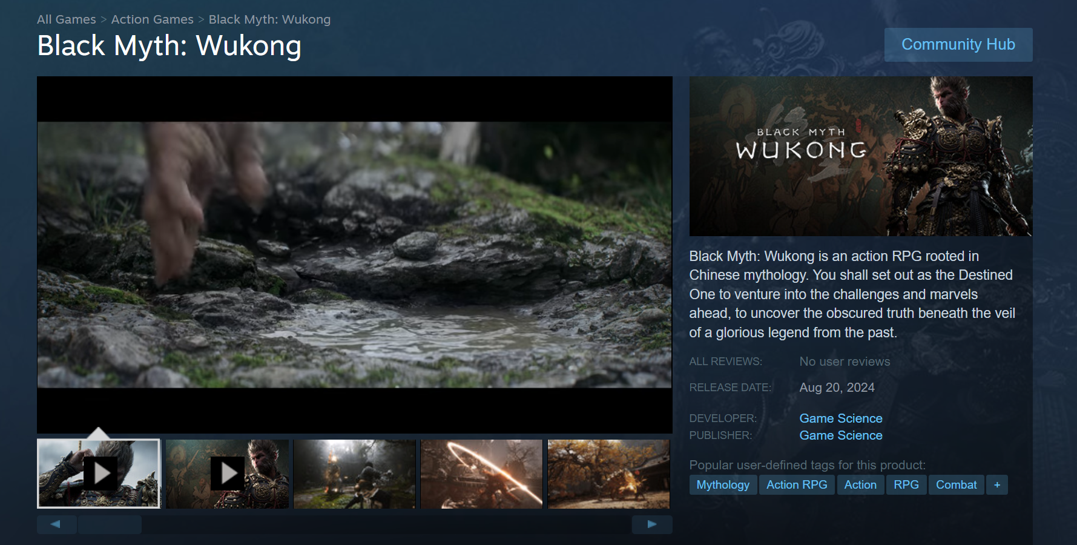Click the release date 'Aug 20, 2024'

point(837,388)
